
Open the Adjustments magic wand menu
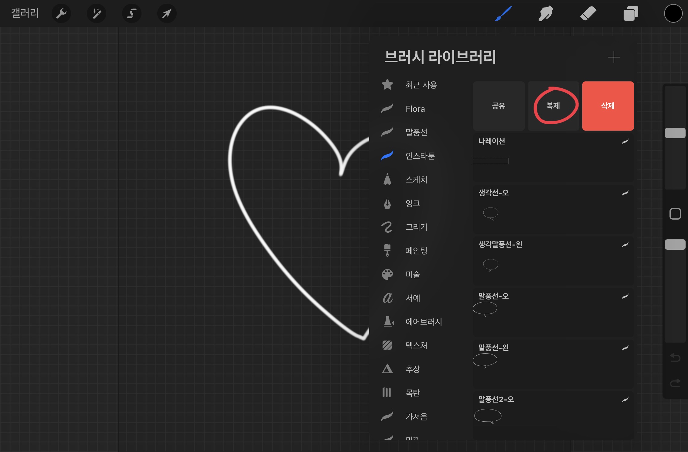[x=97, y=13]
